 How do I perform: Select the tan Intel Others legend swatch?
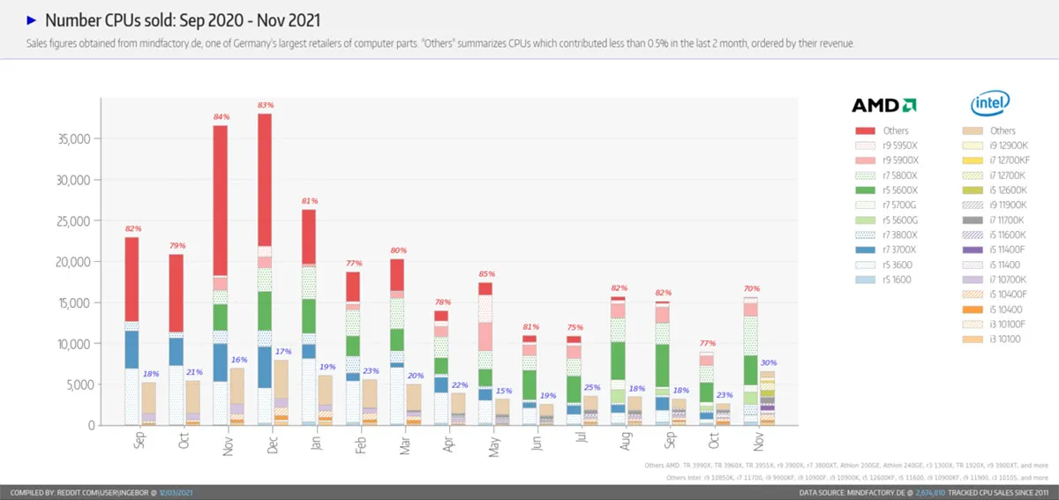(x=972, y=131)
